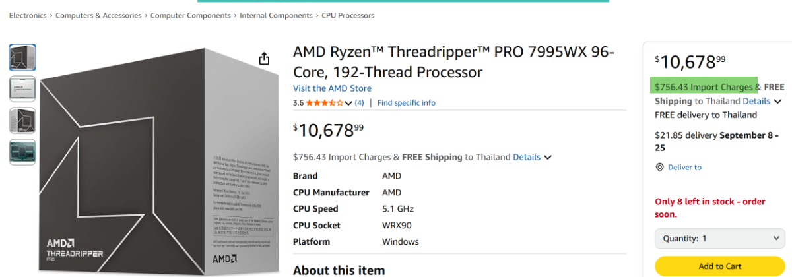Click the share icon above product image
792x277 pixels.
coord(264,59)
